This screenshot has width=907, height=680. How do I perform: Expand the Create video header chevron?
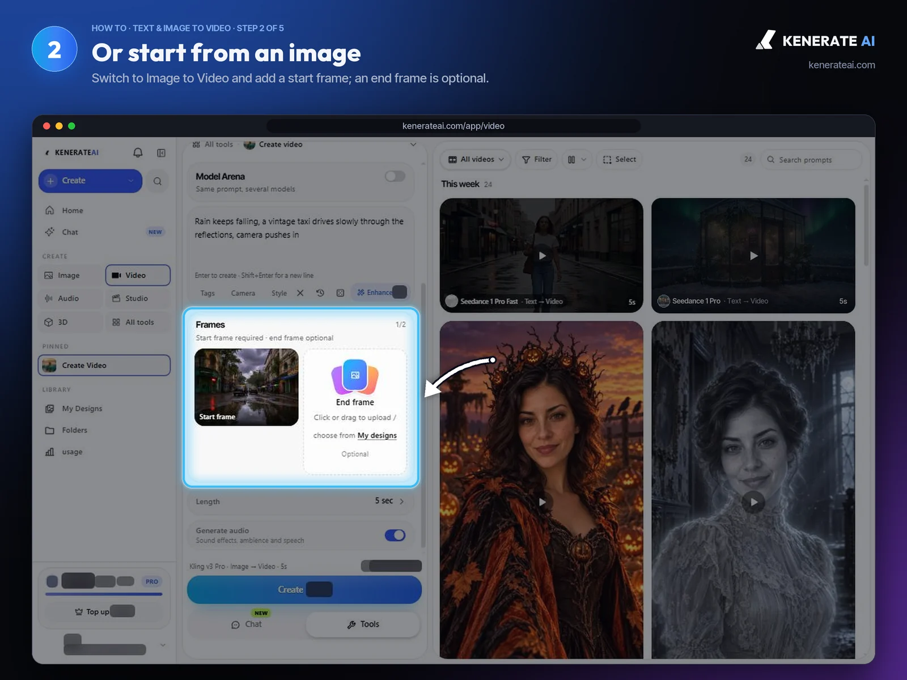click(x=413, y=144)
